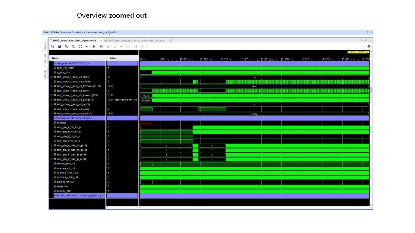Open the Scope side tab
415x233 pixels.
point(45,46)
